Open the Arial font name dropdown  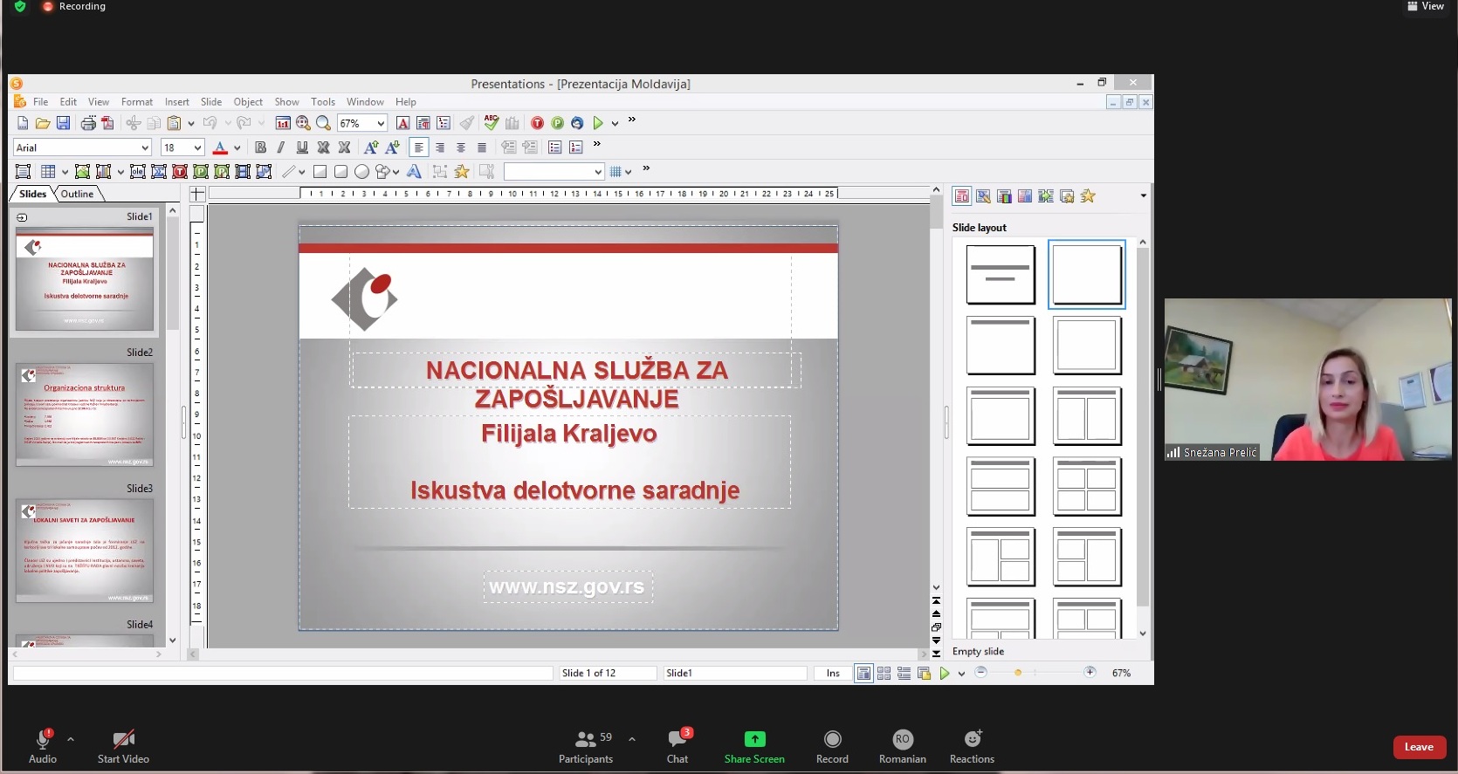[x=145, y=147]
